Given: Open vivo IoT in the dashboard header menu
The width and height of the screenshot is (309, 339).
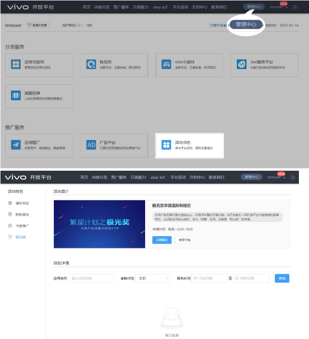Looking at the screenshot, I should pyautogui.click(x=161, y=7).
